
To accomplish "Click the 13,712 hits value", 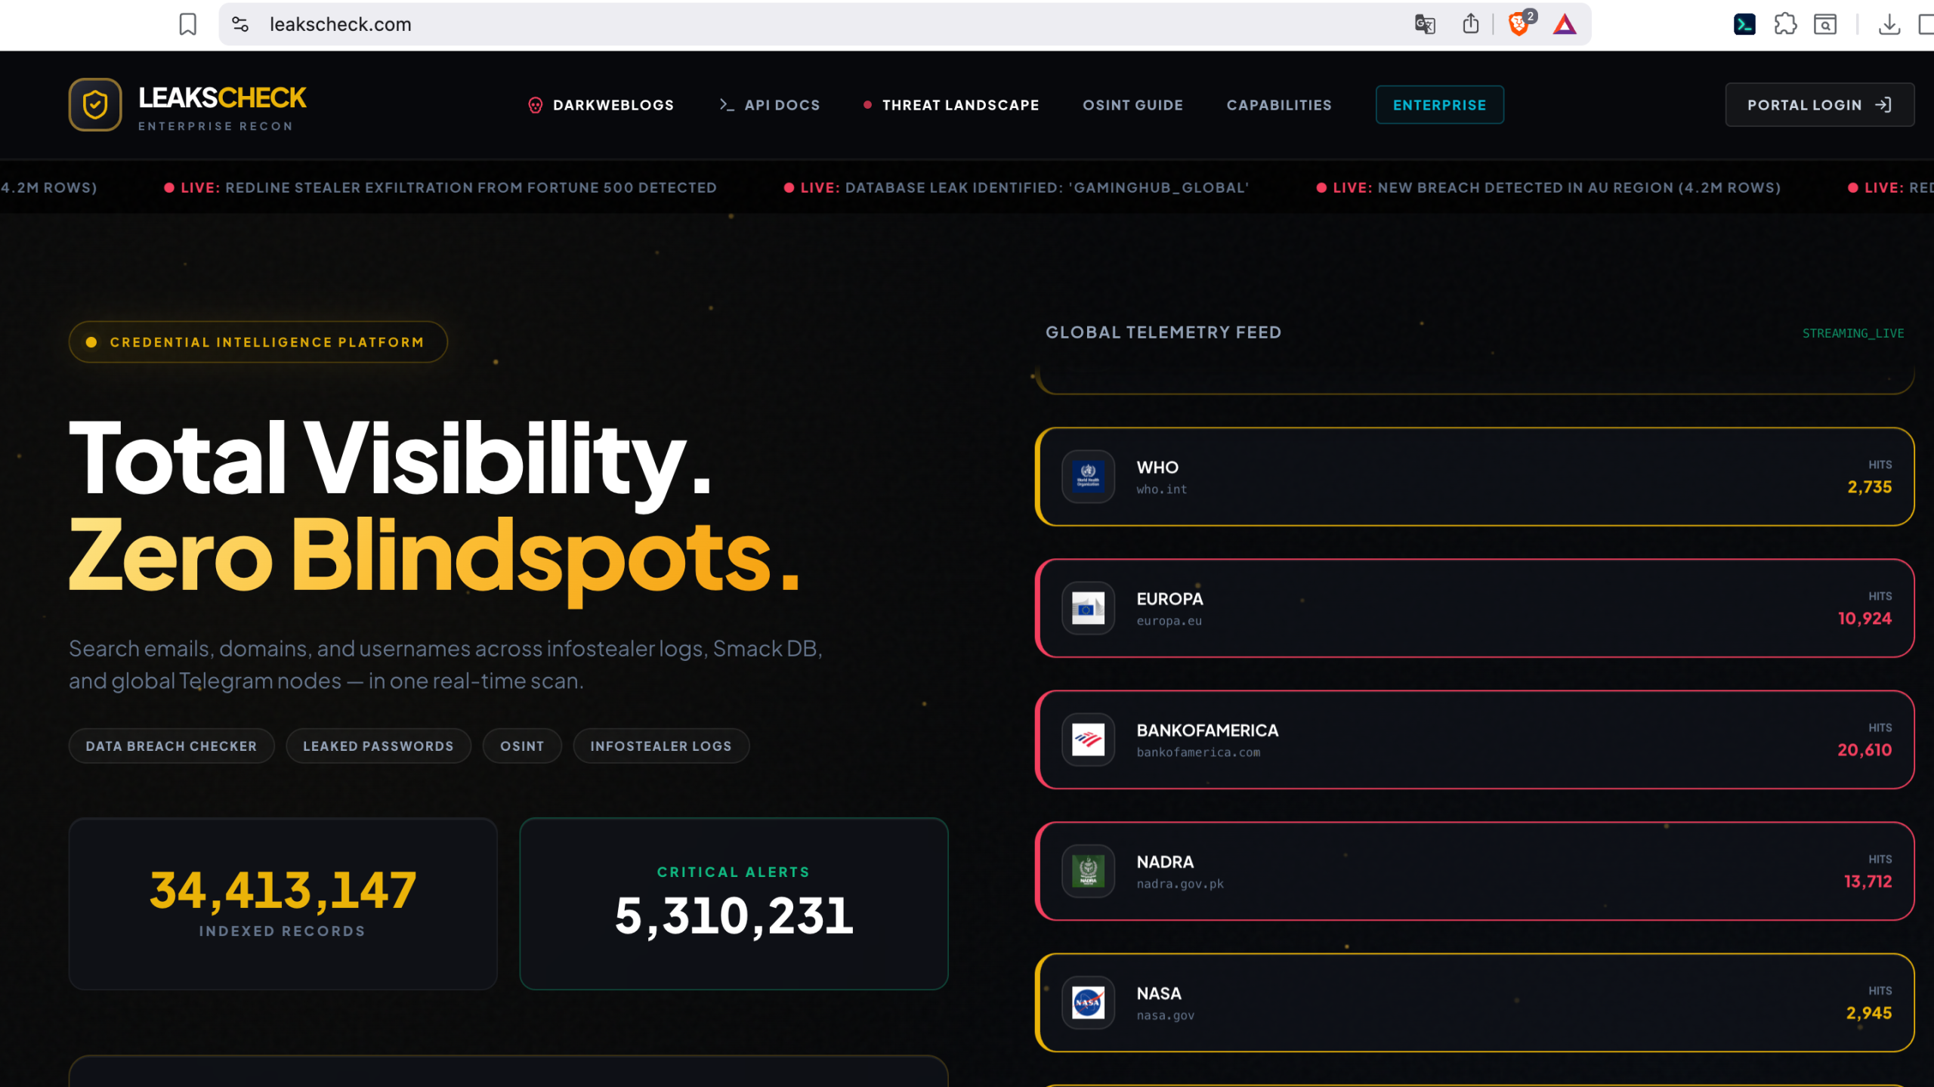I will tap(1868, 882).
